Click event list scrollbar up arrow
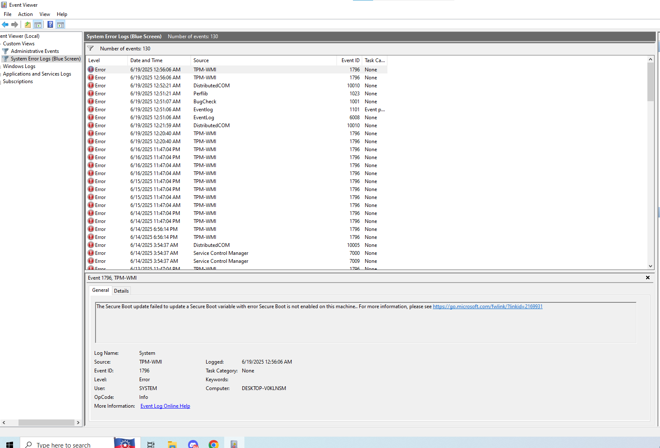 pyautogui.click(x=650, y=59)
